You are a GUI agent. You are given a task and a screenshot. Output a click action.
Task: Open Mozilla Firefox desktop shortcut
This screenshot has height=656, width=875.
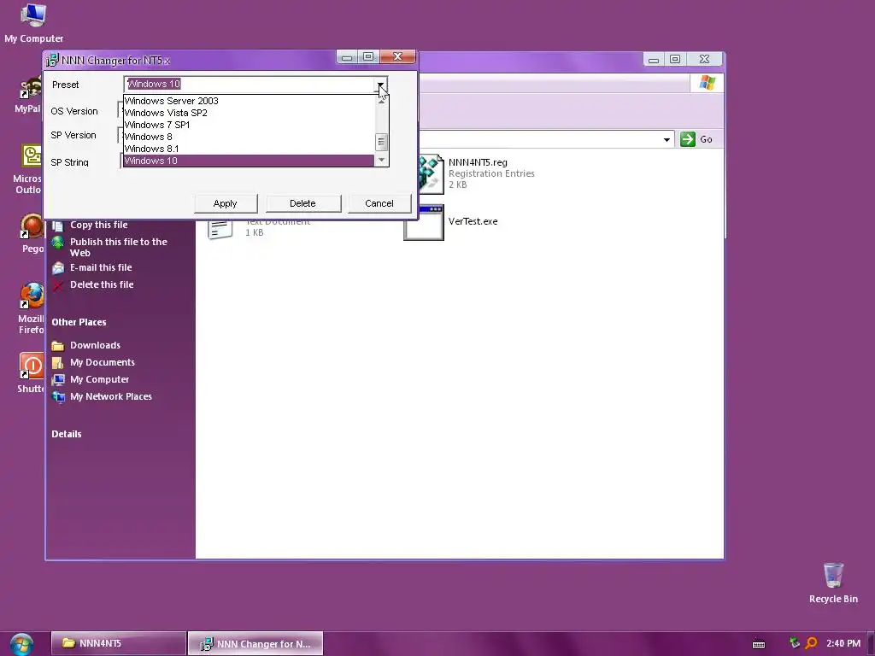[x=31, y=307]
